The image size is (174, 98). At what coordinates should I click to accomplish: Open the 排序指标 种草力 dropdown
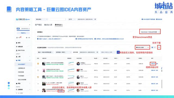point(63,52)
